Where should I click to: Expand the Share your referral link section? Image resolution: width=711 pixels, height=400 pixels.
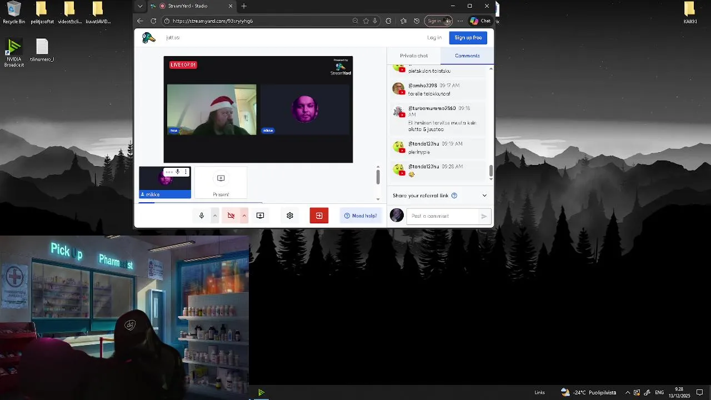coord(484,196)
